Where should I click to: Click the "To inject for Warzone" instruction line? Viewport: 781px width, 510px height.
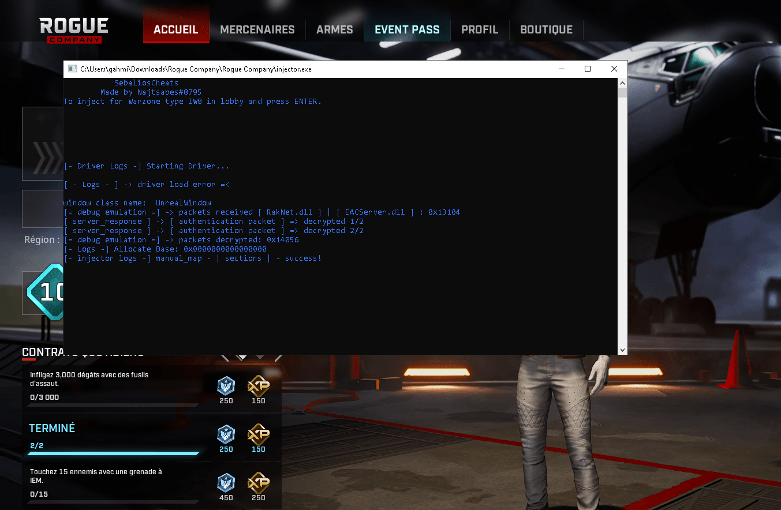point(192,102)
